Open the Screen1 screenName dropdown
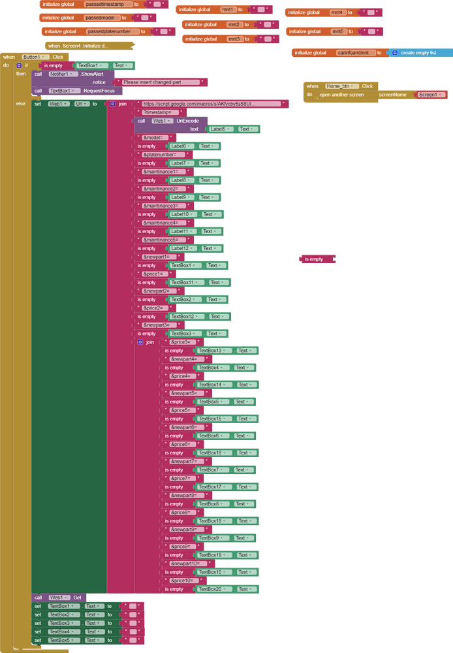The height and width of the screenshot is (653, 453). click(x=431, y=95)
